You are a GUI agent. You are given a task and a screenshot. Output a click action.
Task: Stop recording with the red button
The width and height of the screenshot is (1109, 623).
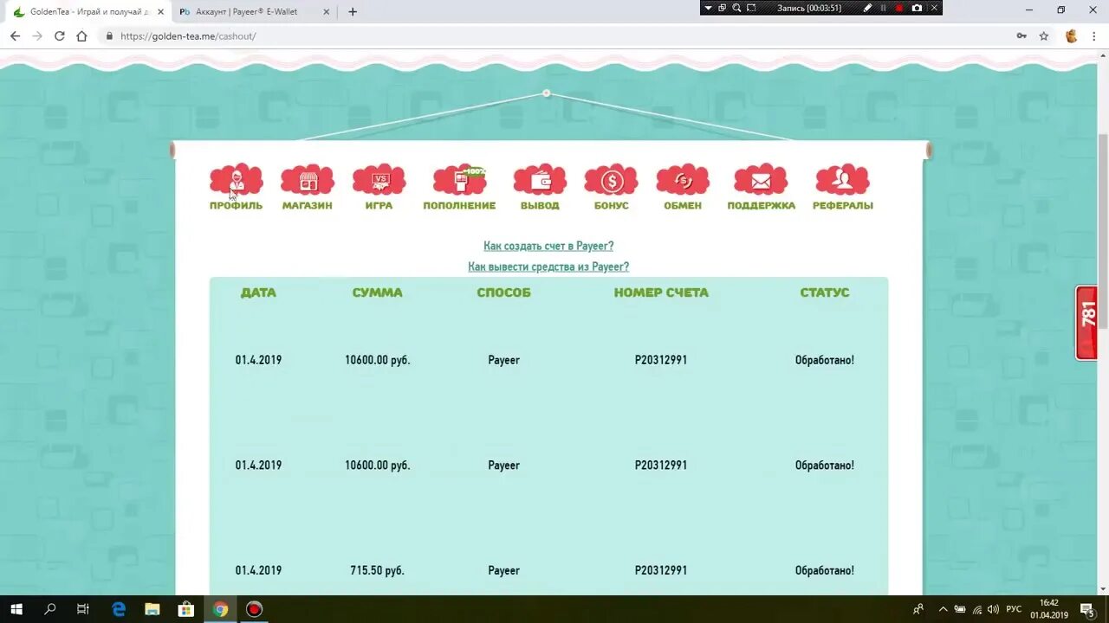(x=899, y=8)
